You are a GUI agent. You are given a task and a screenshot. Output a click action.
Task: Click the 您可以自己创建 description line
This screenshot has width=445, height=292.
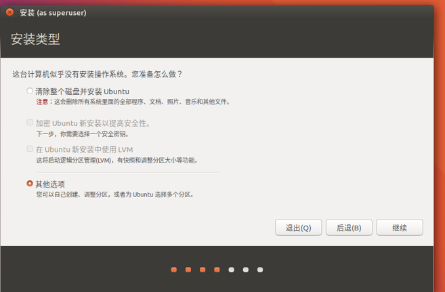tap(115, 194)
